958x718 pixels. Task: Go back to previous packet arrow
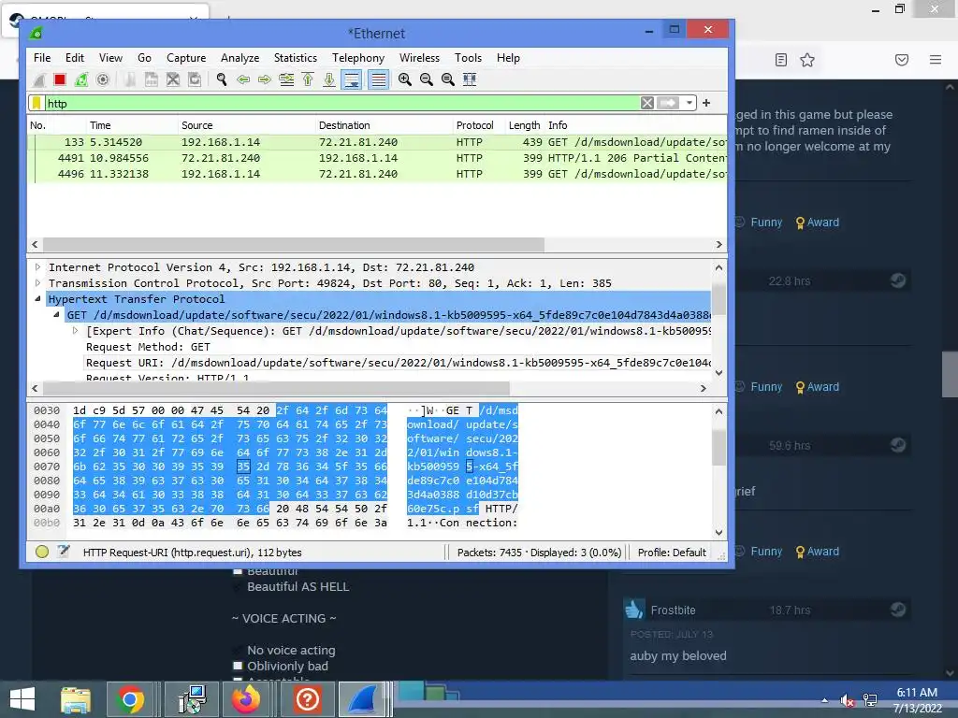(243, 79)
